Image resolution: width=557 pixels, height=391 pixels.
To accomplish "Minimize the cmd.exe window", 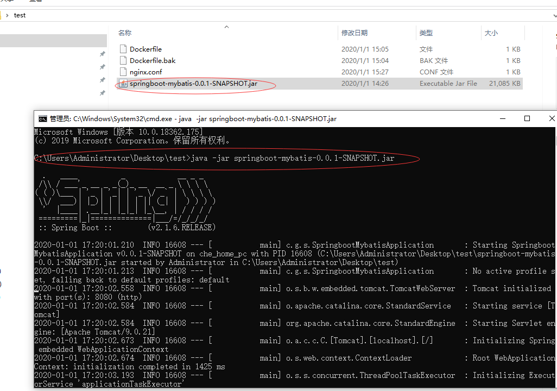I will tap(503, 119).
